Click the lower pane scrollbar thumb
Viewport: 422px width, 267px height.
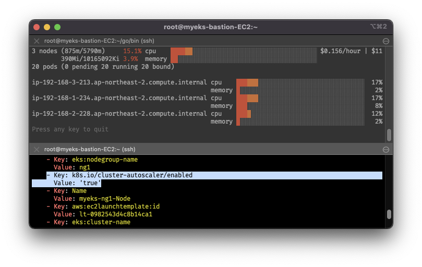(x=389, y=214)
